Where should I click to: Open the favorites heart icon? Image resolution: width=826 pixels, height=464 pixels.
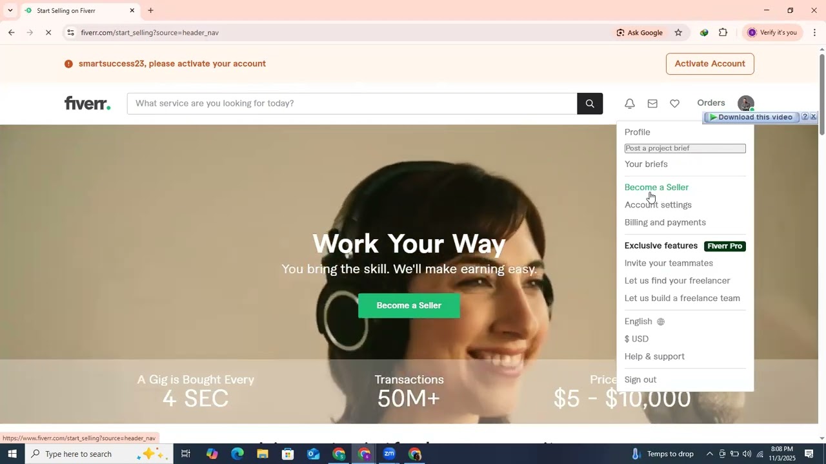674,103
